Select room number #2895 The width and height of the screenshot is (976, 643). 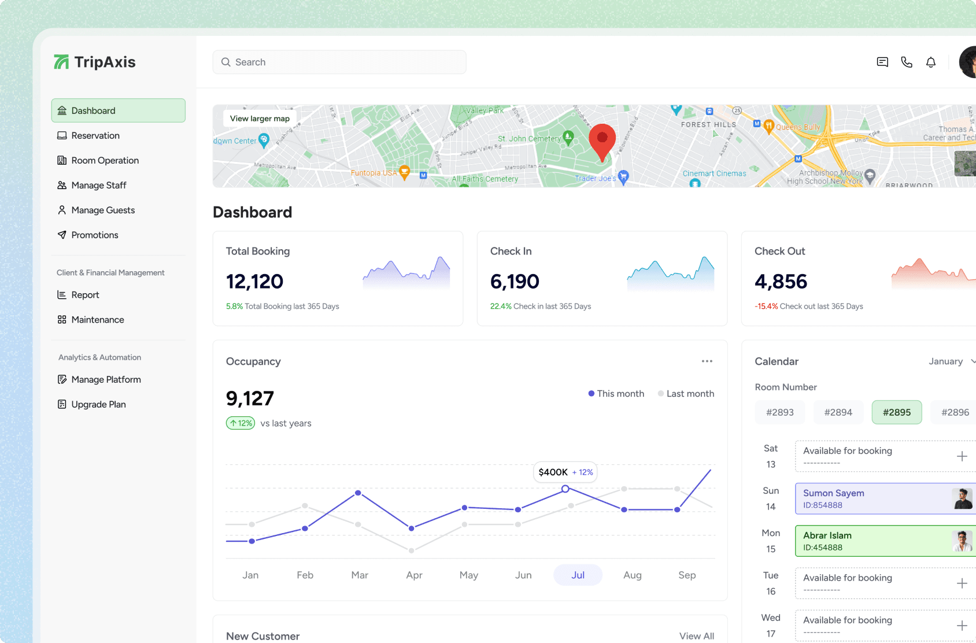coord(897,412)
